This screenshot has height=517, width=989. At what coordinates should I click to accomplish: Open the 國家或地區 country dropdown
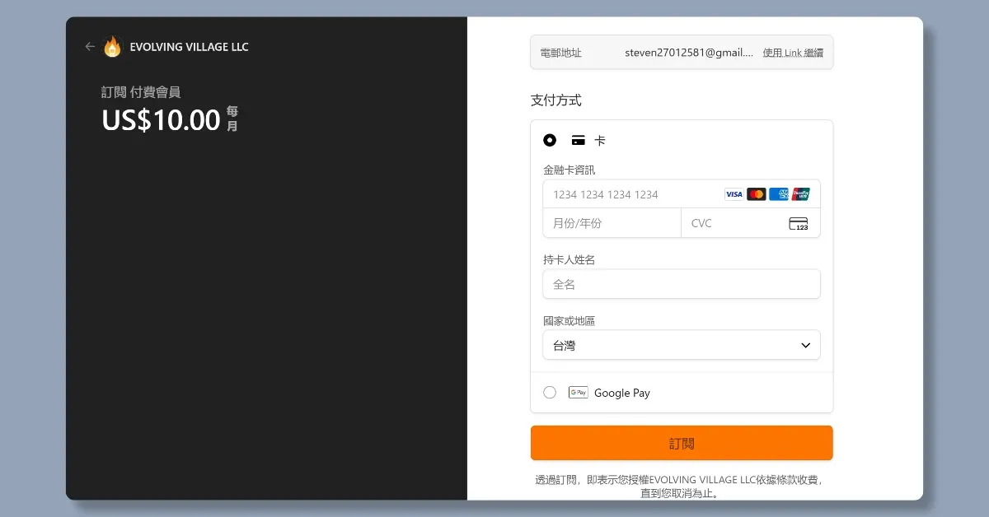pyautogui.click(x=681, y=345)
